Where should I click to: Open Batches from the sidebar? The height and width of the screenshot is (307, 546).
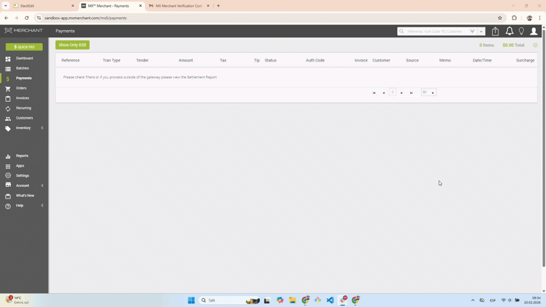pos(23,68)
